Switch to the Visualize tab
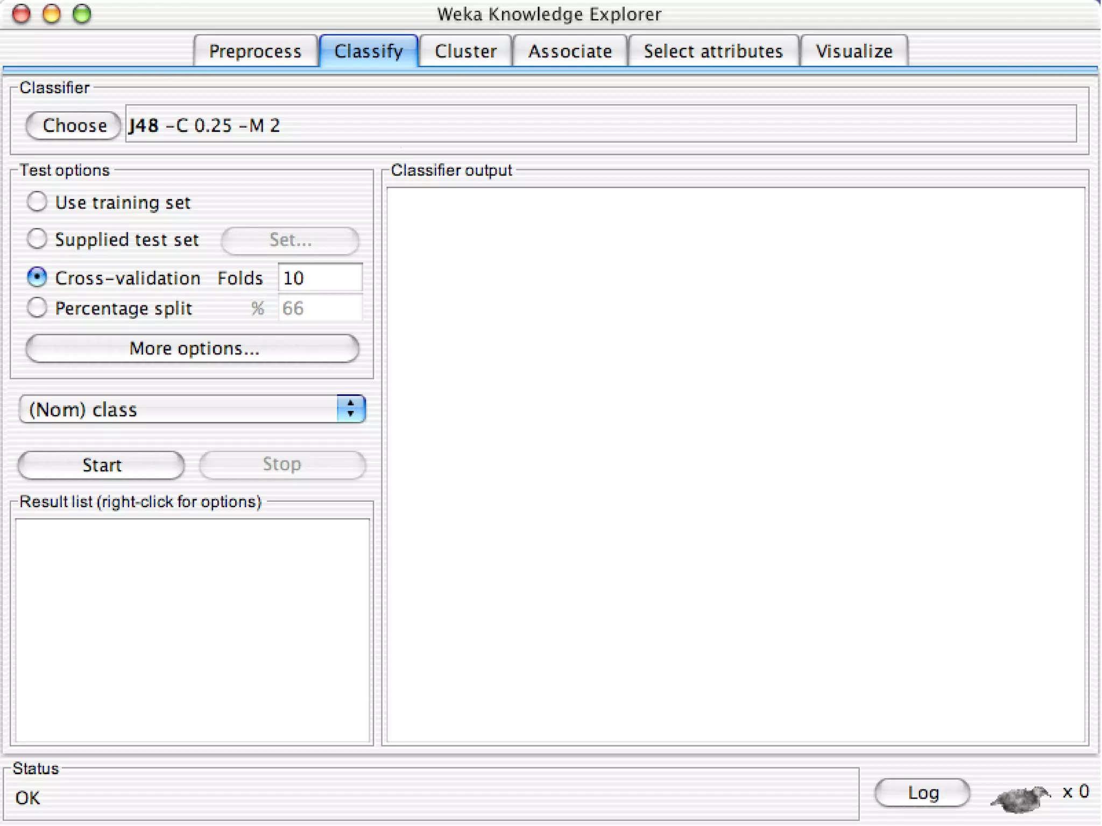The height and width of the screenshot is (826, 1102). point(854,51)
